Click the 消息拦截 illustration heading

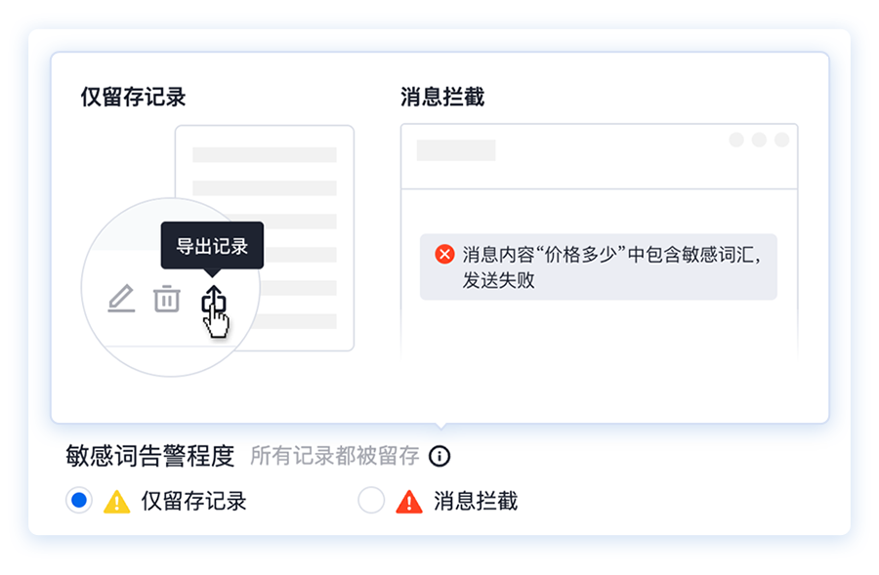442,97
